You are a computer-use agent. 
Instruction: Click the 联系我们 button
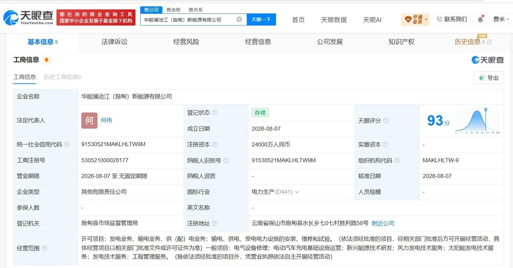click(x=451, y=19)
